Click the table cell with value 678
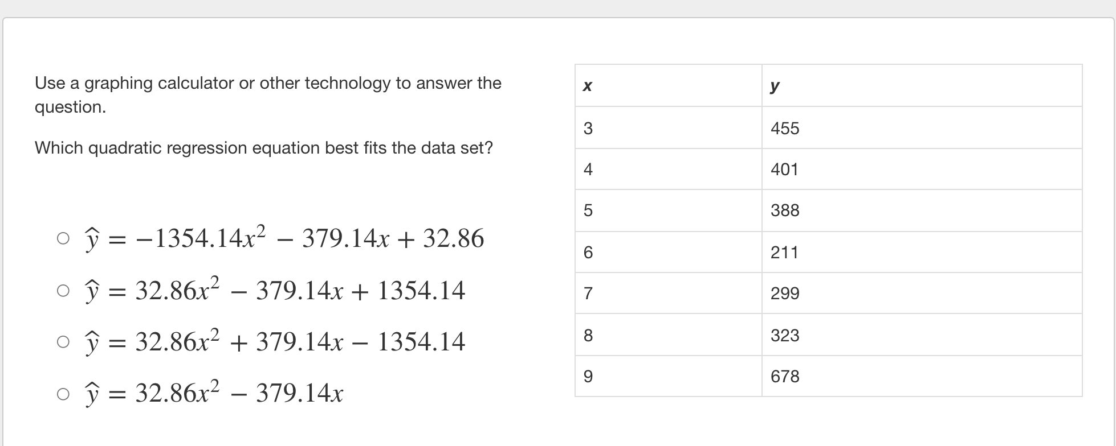 (921, 376)
